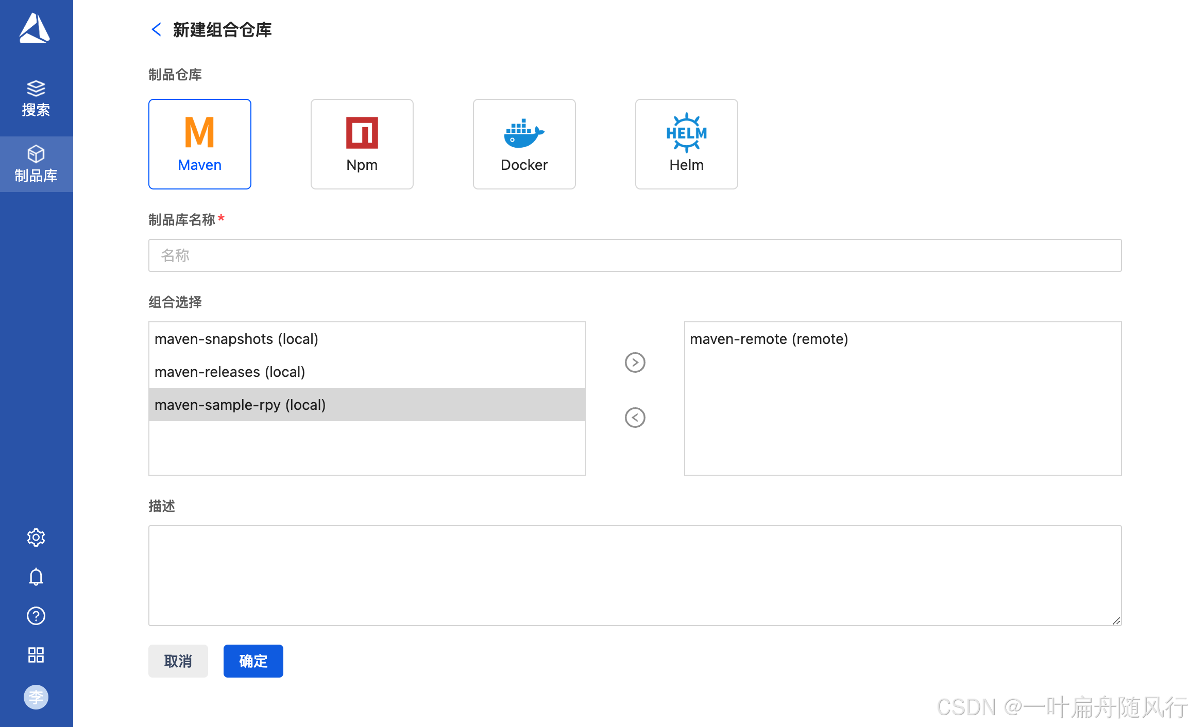This screenshot has height=727, width=1190.
Task: Move repo back with left arrow button
Action: click(635, 418)
